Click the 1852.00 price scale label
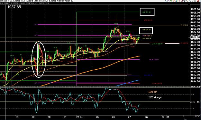201x120 pixels. coord(195,75)
